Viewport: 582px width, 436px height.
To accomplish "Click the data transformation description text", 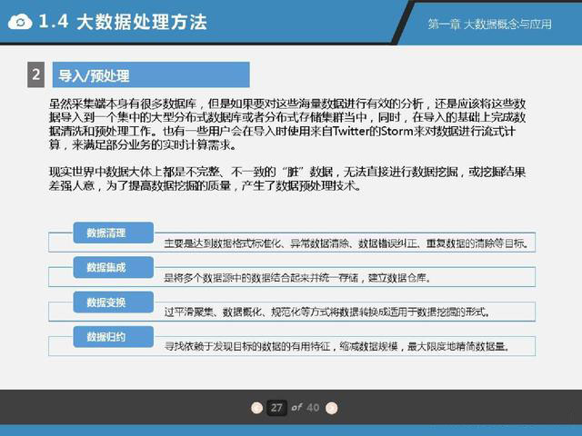I will click(x=327, y=312).
